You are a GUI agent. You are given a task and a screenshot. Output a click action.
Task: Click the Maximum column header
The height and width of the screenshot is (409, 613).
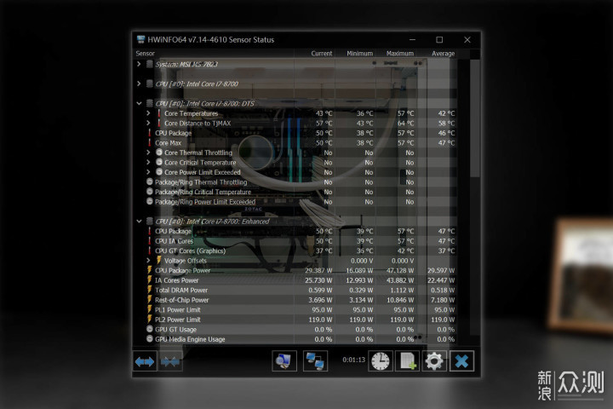pyautogui.click(x=399, y=53)
